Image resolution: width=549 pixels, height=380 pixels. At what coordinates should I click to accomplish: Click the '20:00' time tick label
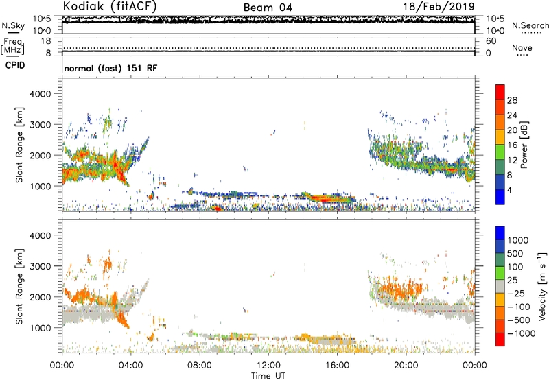406,366
